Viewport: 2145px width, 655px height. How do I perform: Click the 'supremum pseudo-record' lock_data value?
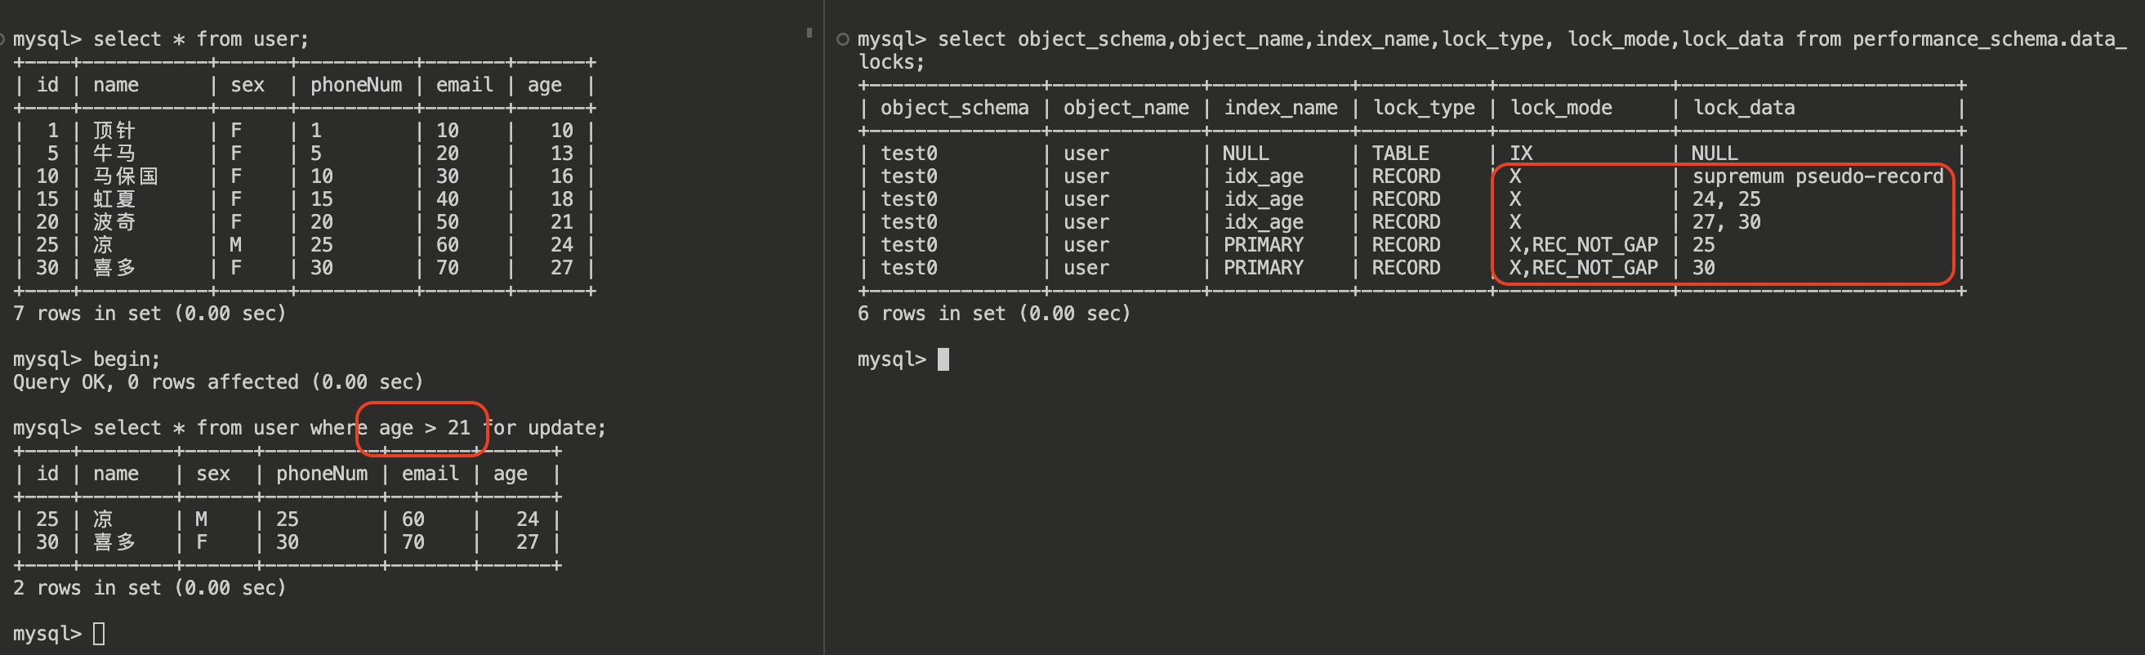click(x=1817, y=176)
